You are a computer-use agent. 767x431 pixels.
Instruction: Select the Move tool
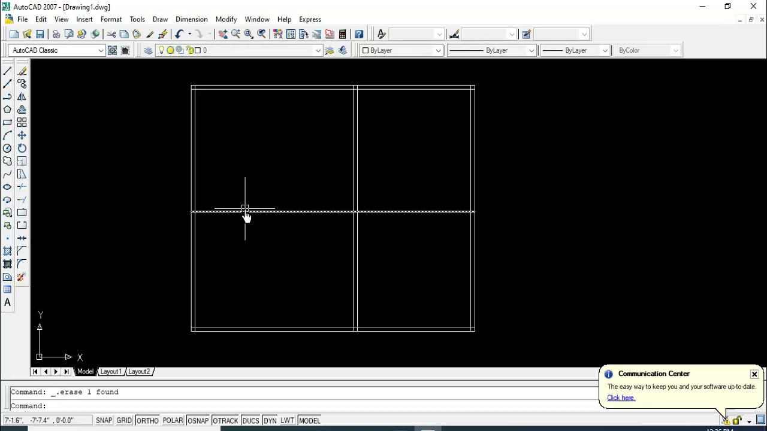click(22, 136)
